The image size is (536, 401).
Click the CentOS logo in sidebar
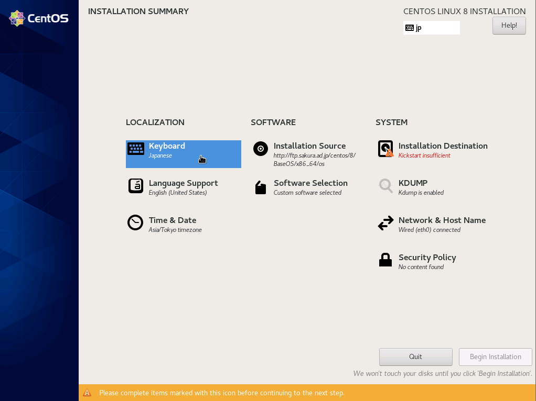point(39,18)
